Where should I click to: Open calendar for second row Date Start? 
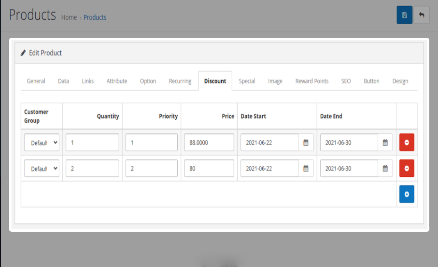click(x=306, y=168)
